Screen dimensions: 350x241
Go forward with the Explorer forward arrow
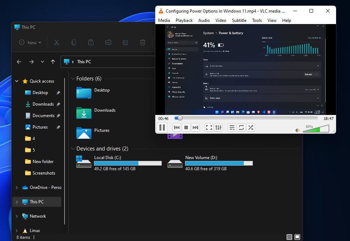pyautogui.click(x=32, y=62)
